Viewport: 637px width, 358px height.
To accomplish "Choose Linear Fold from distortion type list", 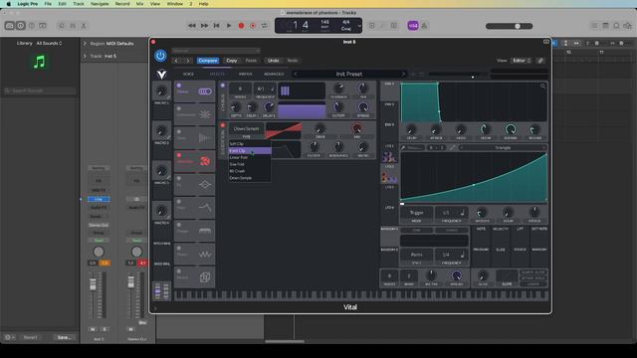I will click(250, 157).
